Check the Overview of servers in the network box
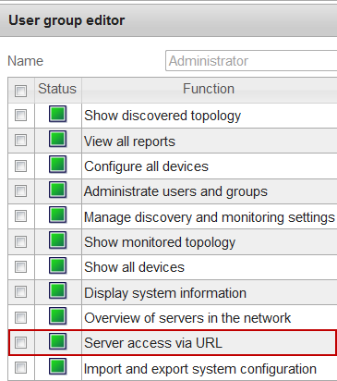 point(20,317)
